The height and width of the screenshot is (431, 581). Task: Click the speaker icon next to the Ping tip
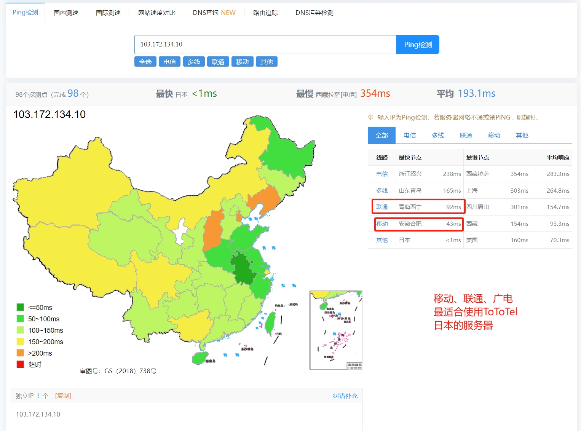pos(370,117)
